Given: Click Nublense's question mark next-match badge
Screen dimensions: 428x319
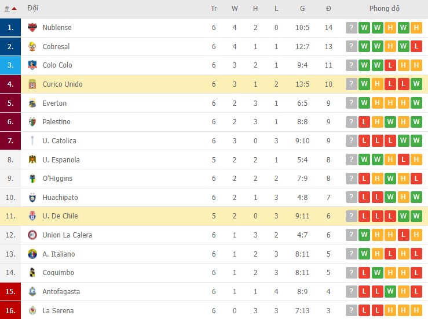Looking at the screenshot, I should point(352,28).
